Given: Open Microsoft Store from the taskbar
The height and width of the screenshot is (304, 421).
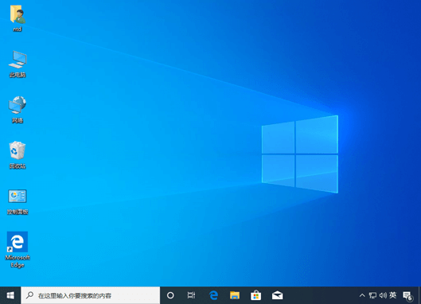Looking at the screenshot, I should point(256,295).
